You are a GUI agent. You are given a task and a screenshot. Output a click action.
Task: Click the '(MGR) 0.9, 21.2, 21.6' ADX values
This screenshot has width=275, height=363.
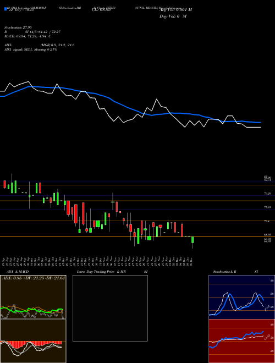tap(57, 45)
